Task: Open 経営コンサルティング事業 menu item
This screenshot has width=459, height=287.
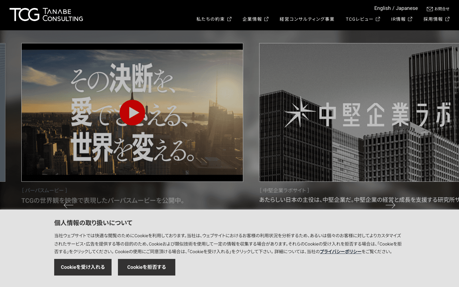Action: (x=307, y=19)
